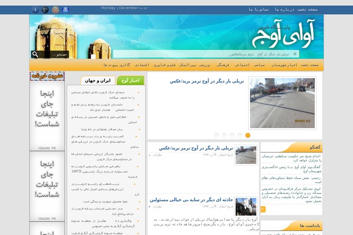Open the «یادداشت ها» section heading
Screen dimensions: 353x235
coord(310,226)
